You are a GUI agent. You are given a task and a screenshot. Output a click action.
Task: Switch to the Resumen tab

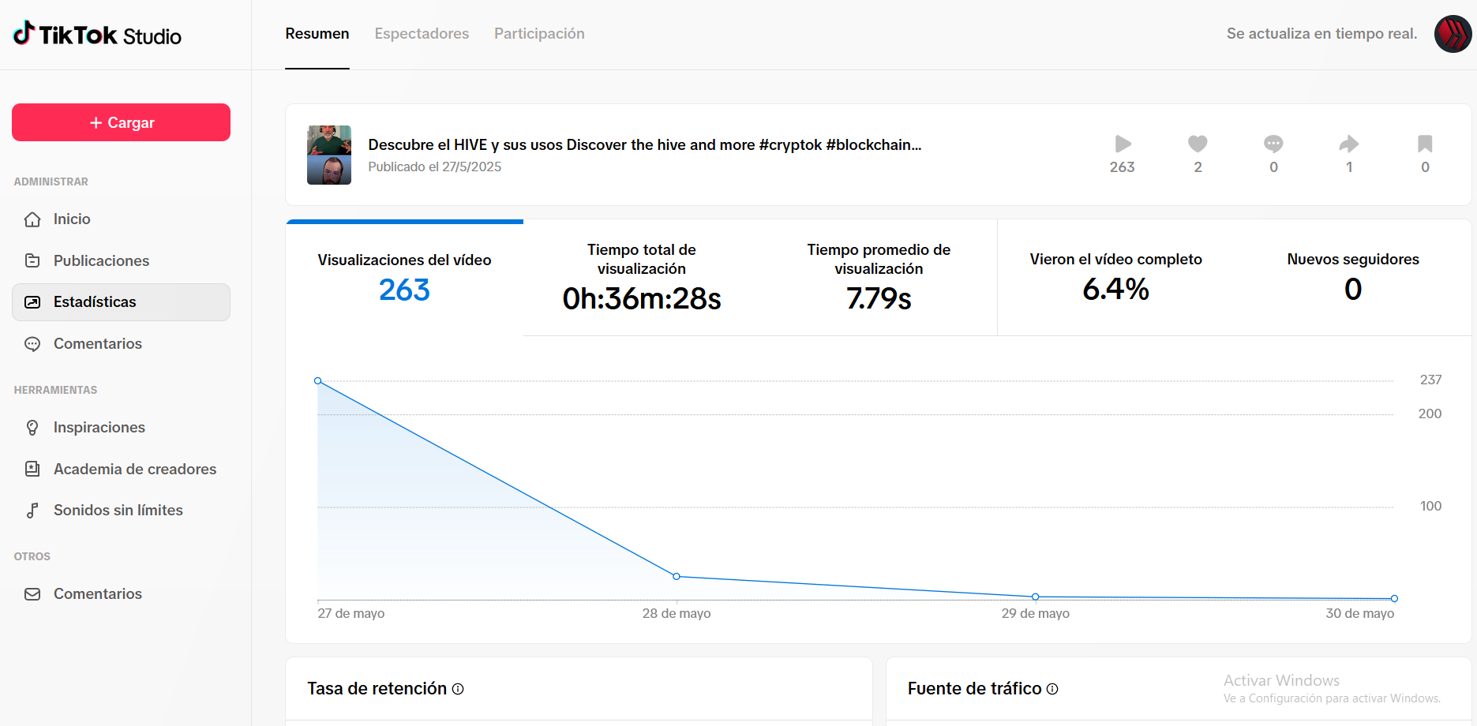(317, 34)
